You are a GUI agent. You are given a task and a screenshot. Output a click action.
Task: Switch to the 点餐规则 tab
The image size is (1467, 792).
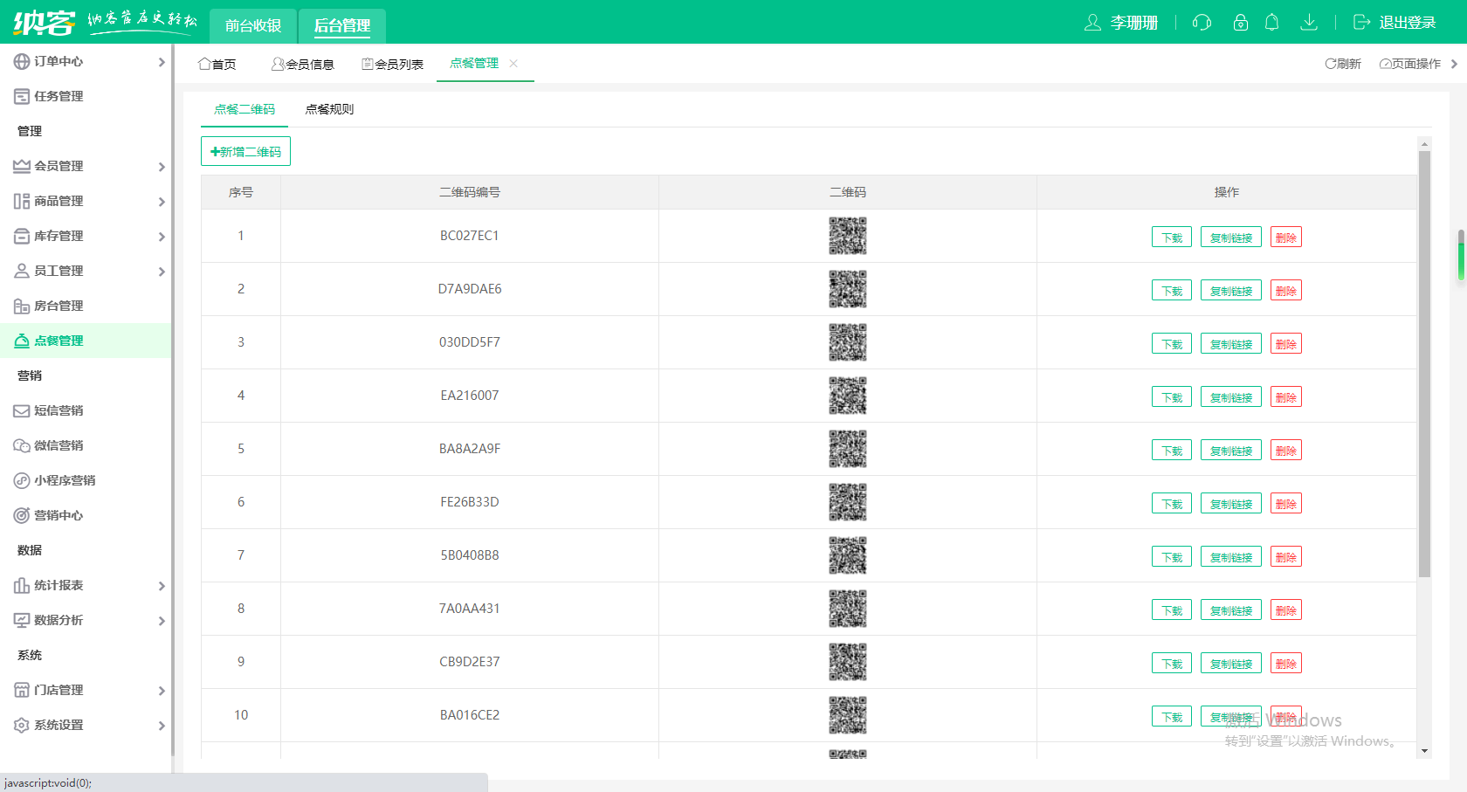[x=329, y=109]
